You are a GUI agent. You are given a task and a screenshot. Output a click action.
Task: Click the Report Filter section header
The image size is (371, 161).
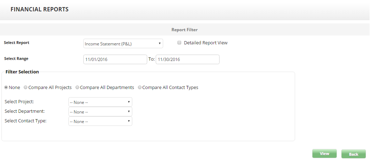[184, 30]
